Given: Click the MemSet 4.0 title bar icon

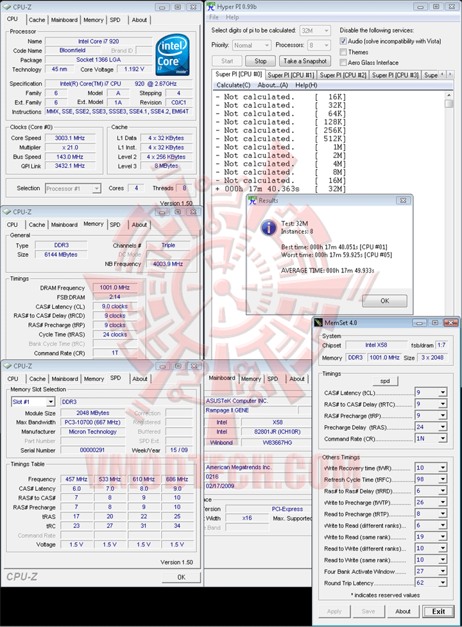Looking at the screenshot, I should 318,322.
